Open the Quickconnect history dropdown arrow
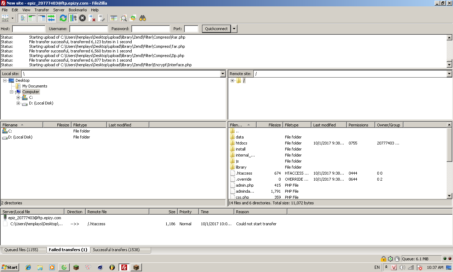This screenshot has width=453, height=272. 234,29
